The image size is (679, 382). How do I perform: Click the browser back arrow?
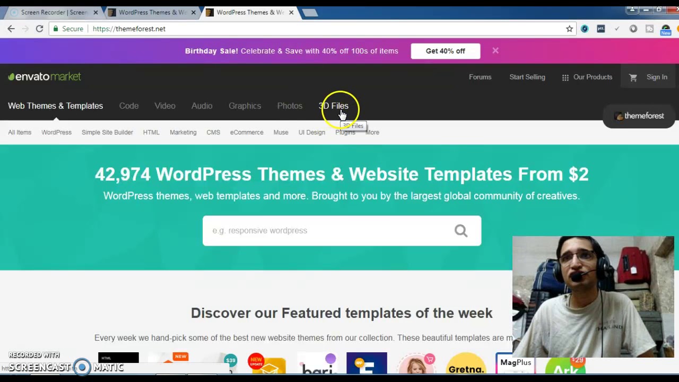11,29
